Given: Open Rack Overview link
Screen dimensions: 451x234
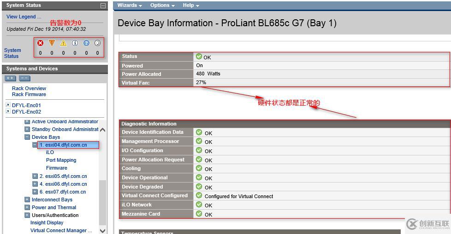Looking at the screenshot, I should 29,88.
